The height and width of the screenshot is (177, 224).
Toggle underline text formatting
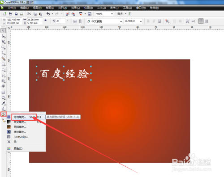[x=159, y=21]
